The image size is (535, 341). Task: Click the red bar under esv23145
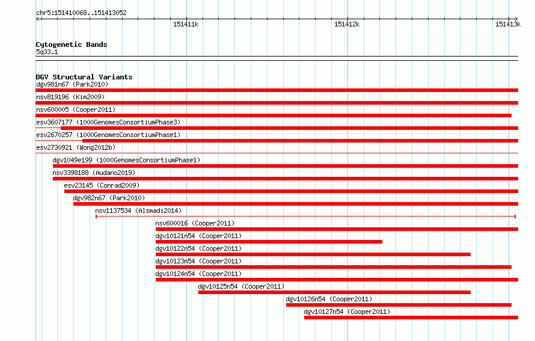pyautogui.click(x=291, y=191)
